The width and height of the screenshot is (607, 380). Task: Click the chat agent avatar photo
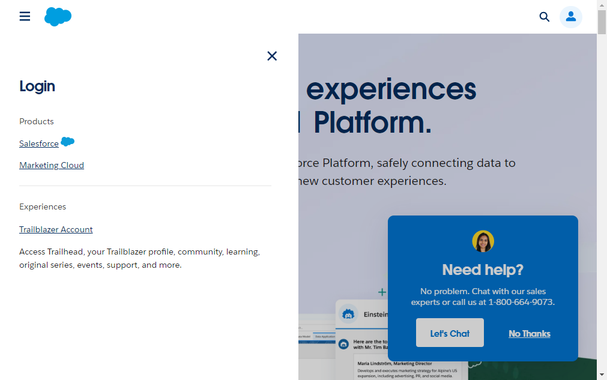click(x=483, y=241)
